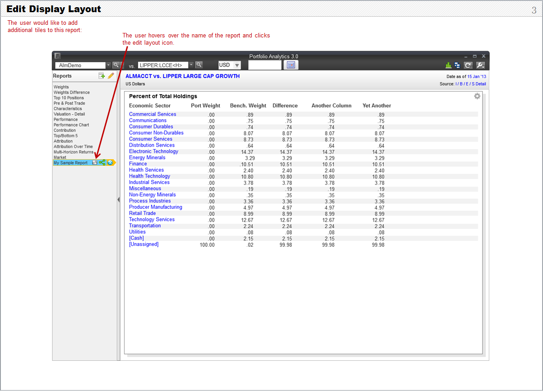Click the Yet Another column header
This screenshot has height=391, width=543.
tap(377, 106)
